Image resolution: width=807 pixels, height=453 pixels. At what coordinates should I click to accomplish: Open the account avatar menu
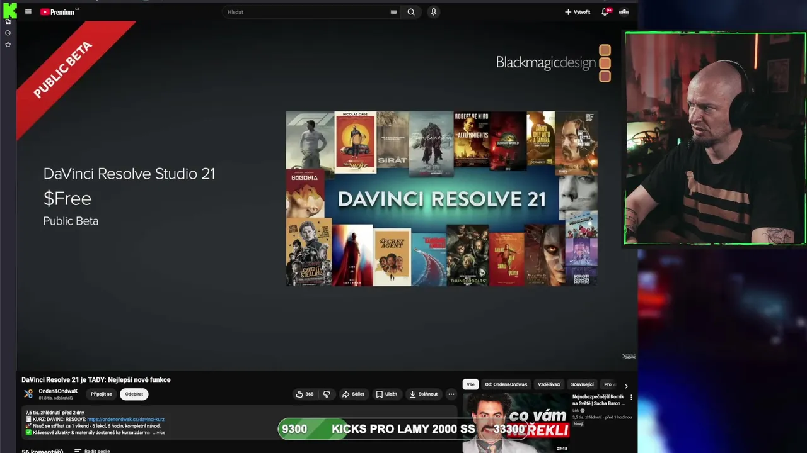(624, 12)
